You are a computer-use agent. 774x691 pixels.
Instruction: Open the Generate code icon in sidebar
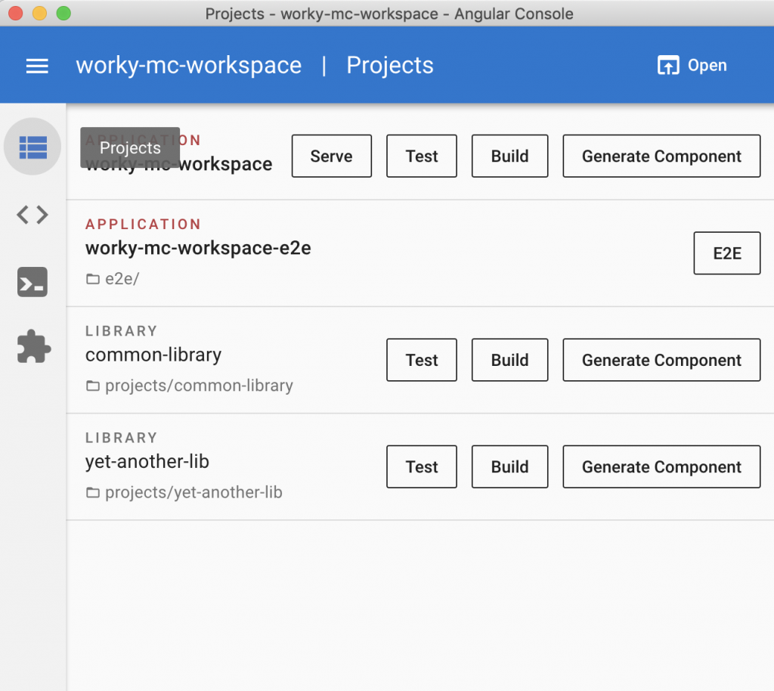(33, 215)
